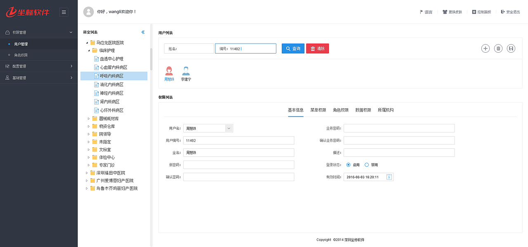This screenshot has height=247, width=528.
Task: Click the 查询 search button
Action: click(x=293, y=49)
